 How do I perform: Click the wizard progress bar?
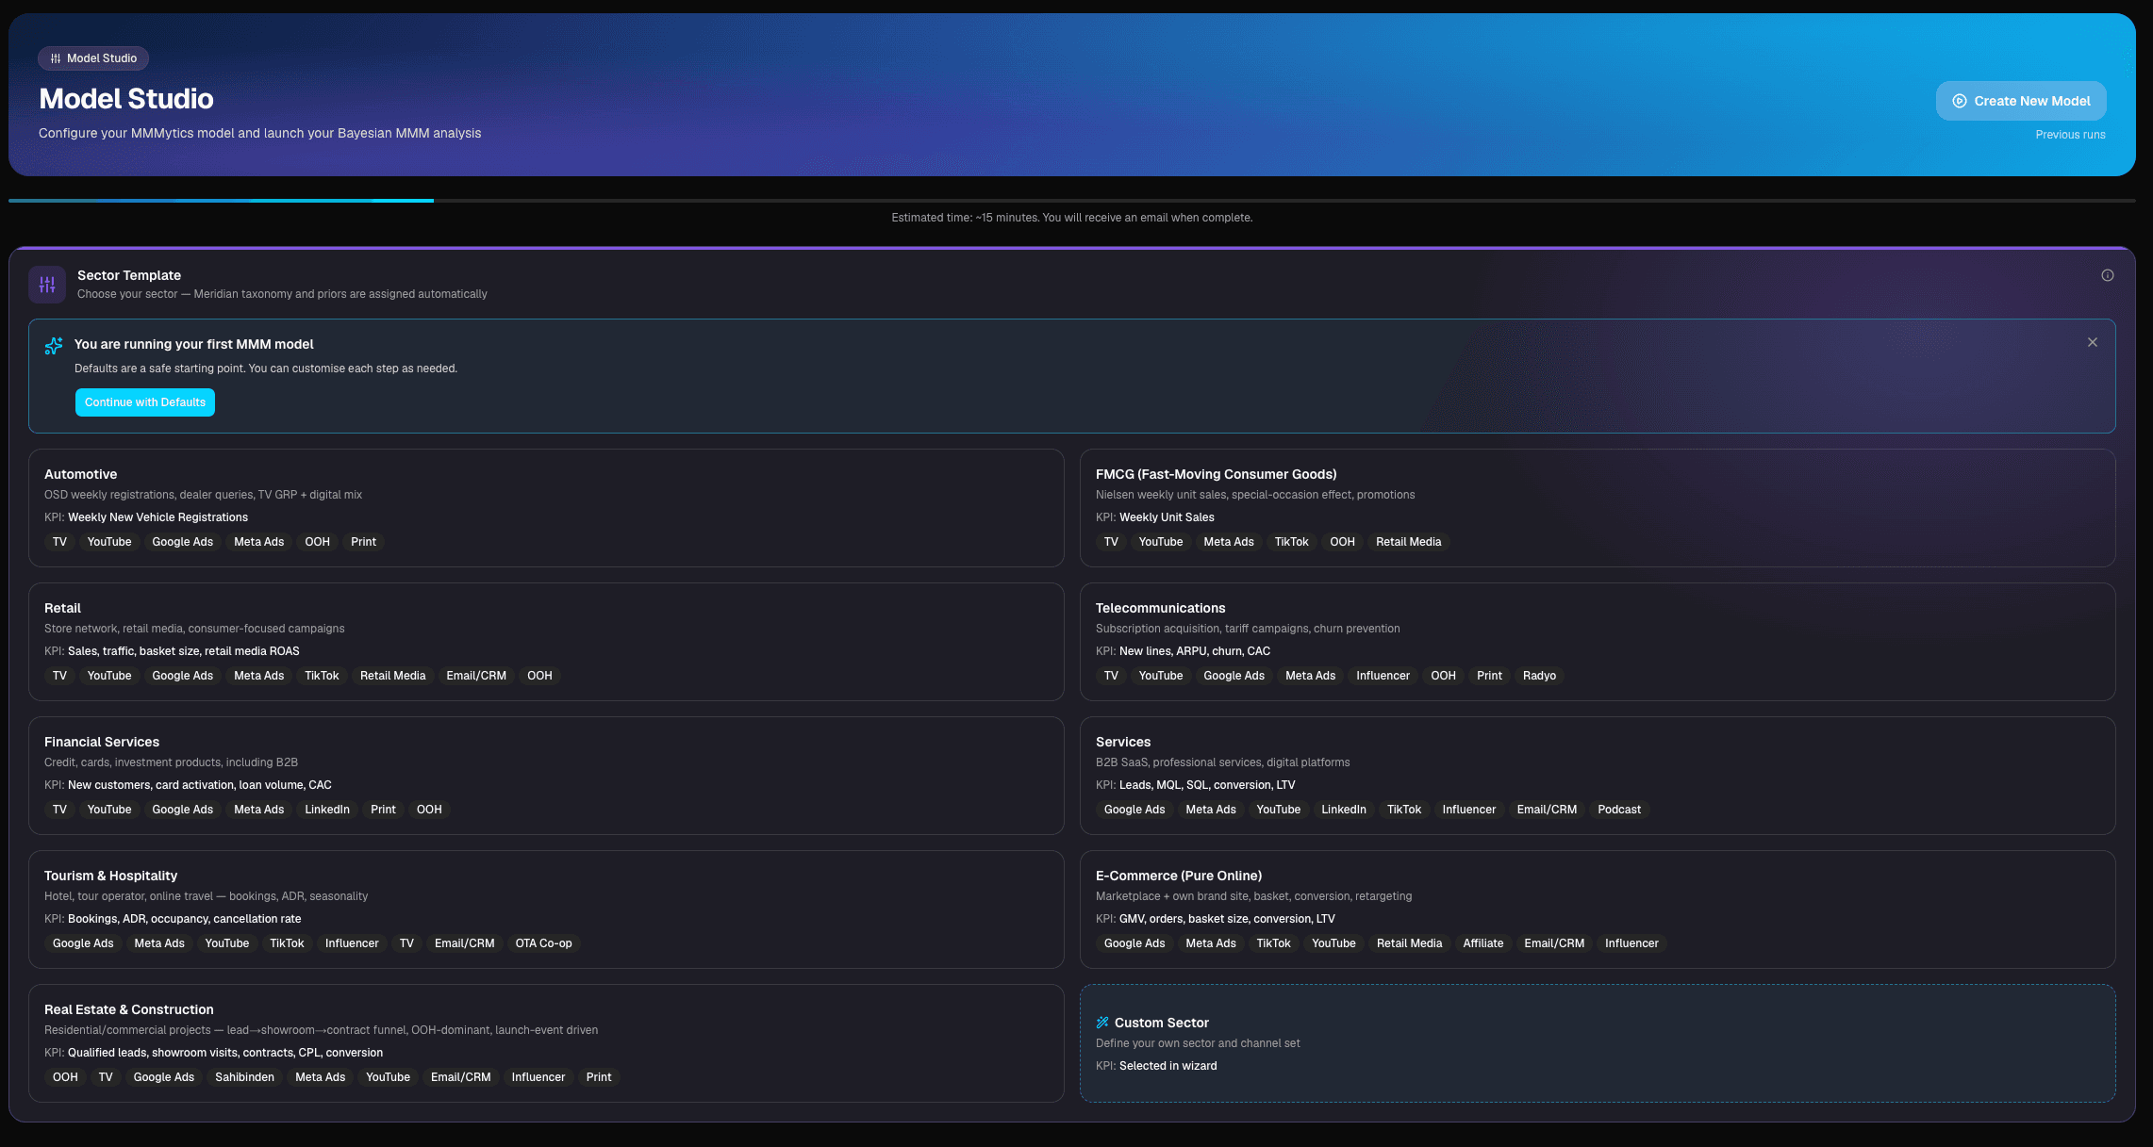[x=1072, y=201]
